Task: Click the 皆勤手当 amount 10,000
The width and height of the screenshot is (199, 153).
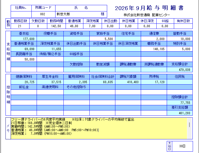Action: click(x=180, y=39)
